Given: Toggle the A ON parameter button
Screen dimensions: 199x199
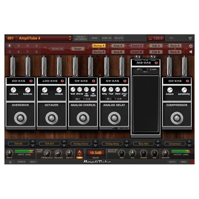Looking at the screenshot, I should (x=80, y=154).
